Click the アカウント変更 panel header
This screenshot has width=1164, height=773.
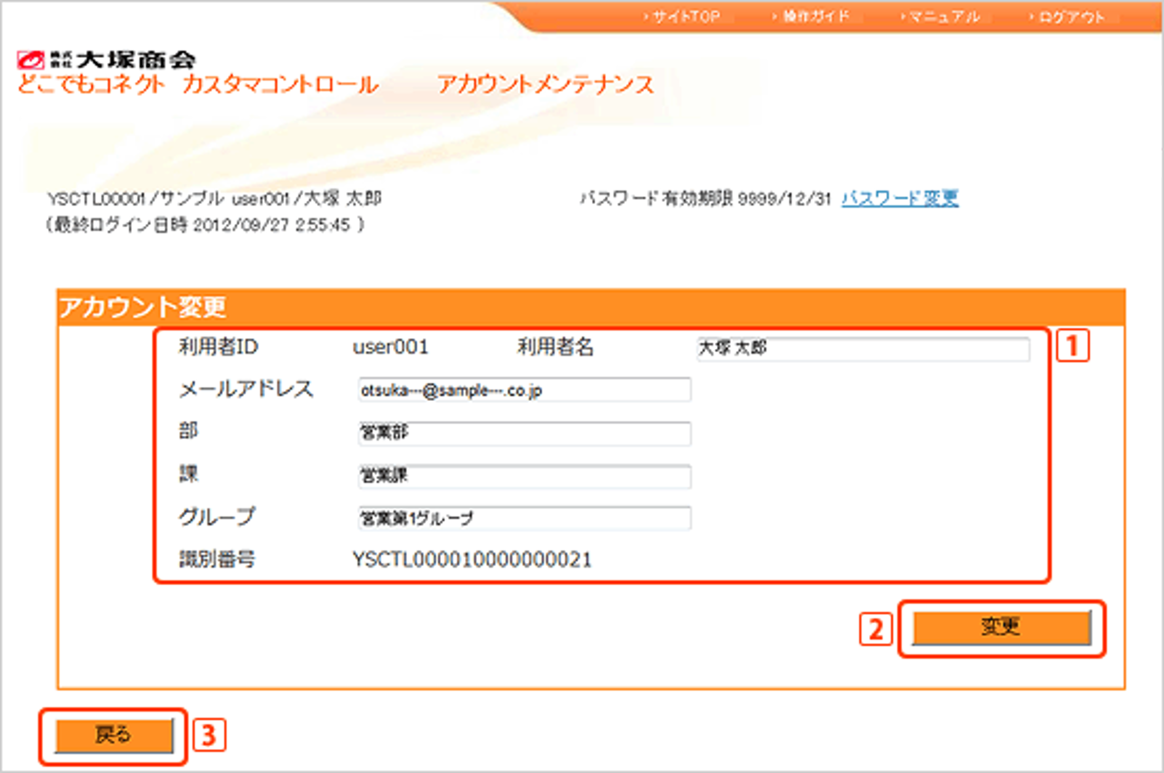point(143,303)
